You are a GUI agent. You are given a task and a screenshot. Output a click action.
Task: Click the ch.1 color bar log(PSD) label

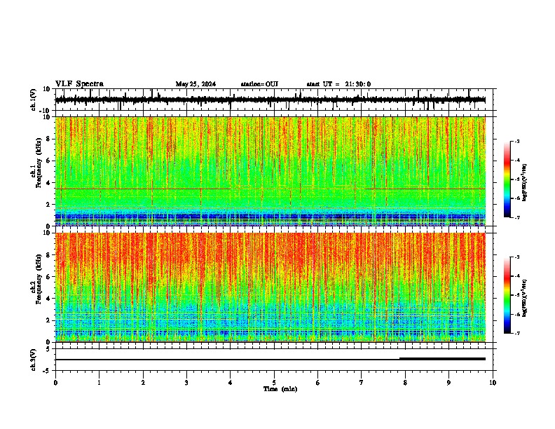[524, 183]
